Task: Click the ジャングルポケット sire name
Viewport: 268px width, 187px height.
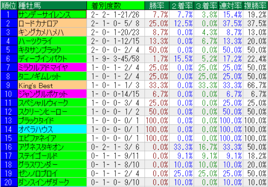Action: [52, 94]
